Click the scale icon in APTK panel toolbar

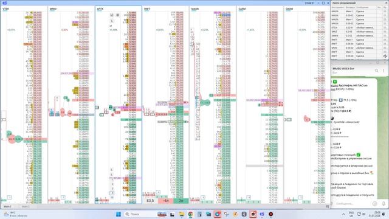point(112,15)
